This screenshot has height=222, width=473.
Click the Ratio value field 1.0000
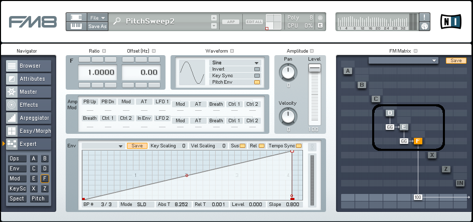(x=97, y=72)
